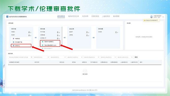Click the search magnifier icon in the project search box
This screenshot has height=96, width=170.
[x=31, y=57]
